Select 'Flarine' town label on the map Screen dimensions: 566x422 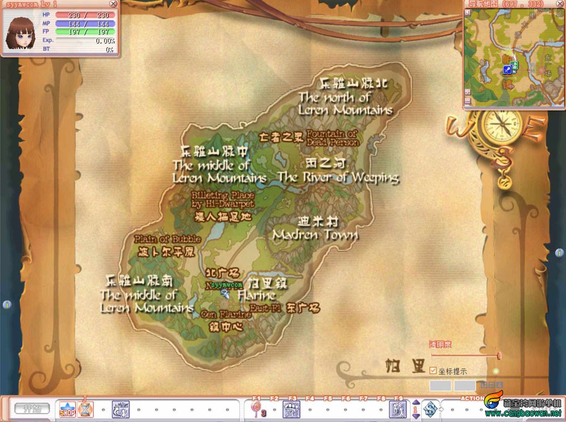click(x=256, y=296)
